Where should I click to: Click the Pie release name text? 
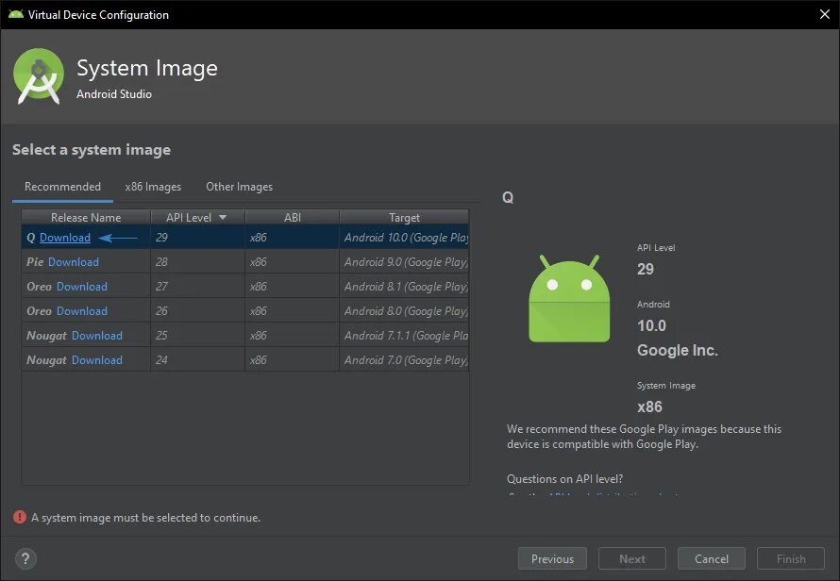click(x=35, y=262)
